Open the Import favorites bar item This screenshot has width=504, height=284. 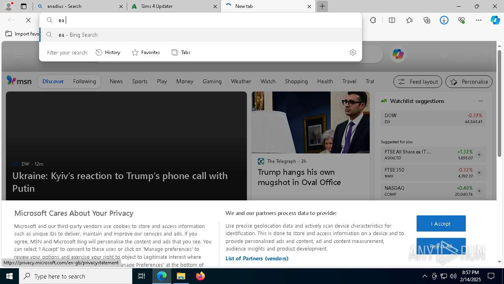coord(22,34)
